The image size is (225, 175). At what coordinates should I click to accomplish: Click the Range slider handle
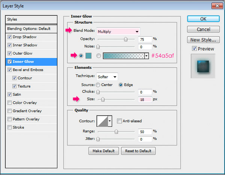[x=116, y=132]
